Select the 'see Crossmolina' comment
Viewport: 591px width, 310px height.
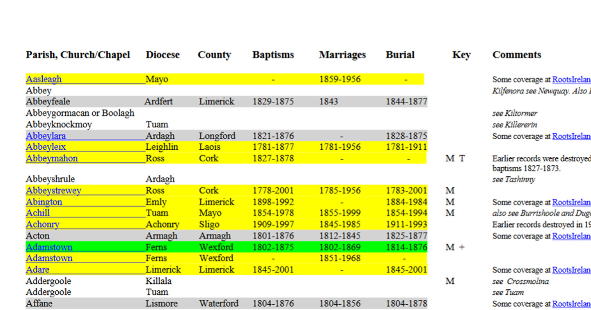tap(520, 281)
